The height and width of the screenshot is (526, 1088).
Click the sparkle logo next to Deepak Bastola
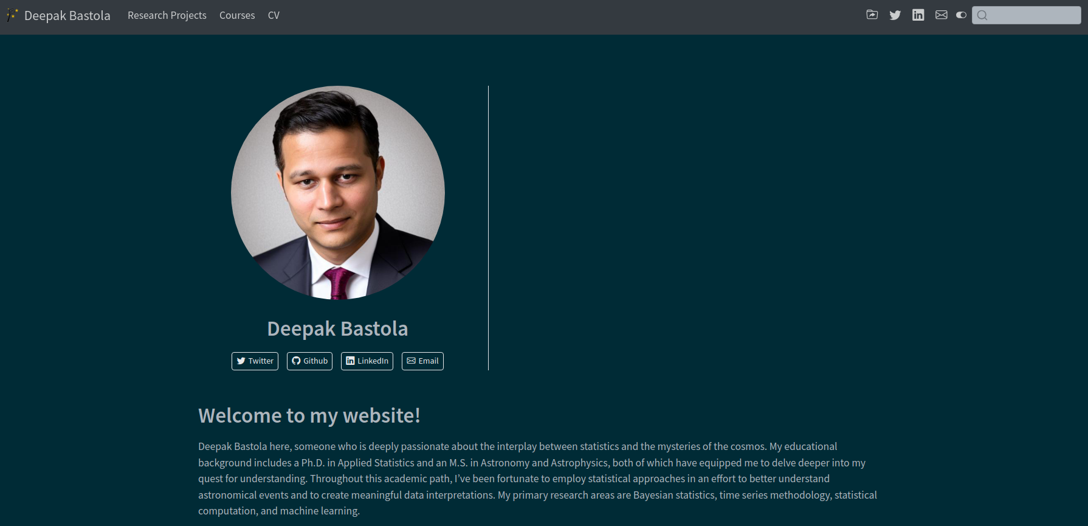coord(12,15)
